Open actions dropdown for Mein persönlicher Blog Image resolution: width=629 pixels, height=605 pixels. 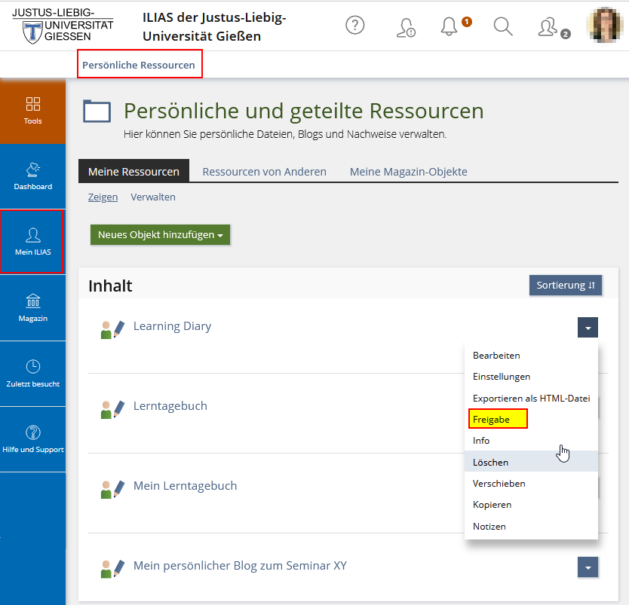(588, 567)
